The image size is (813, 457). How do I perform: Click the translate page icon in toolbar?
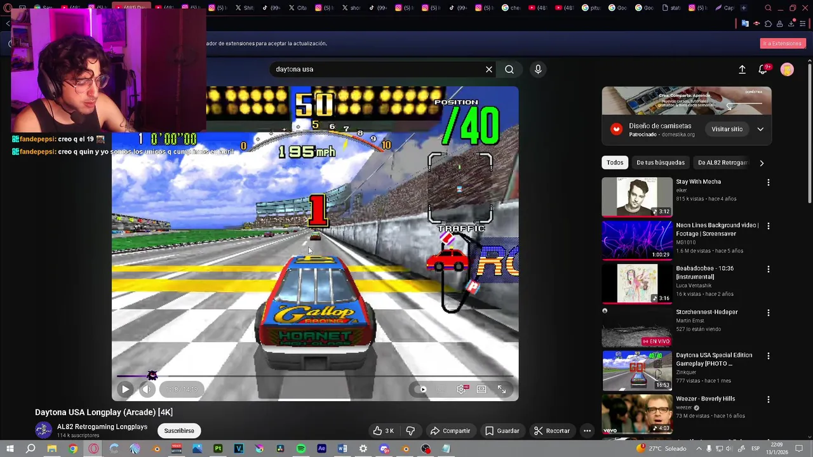coord(745,23)
